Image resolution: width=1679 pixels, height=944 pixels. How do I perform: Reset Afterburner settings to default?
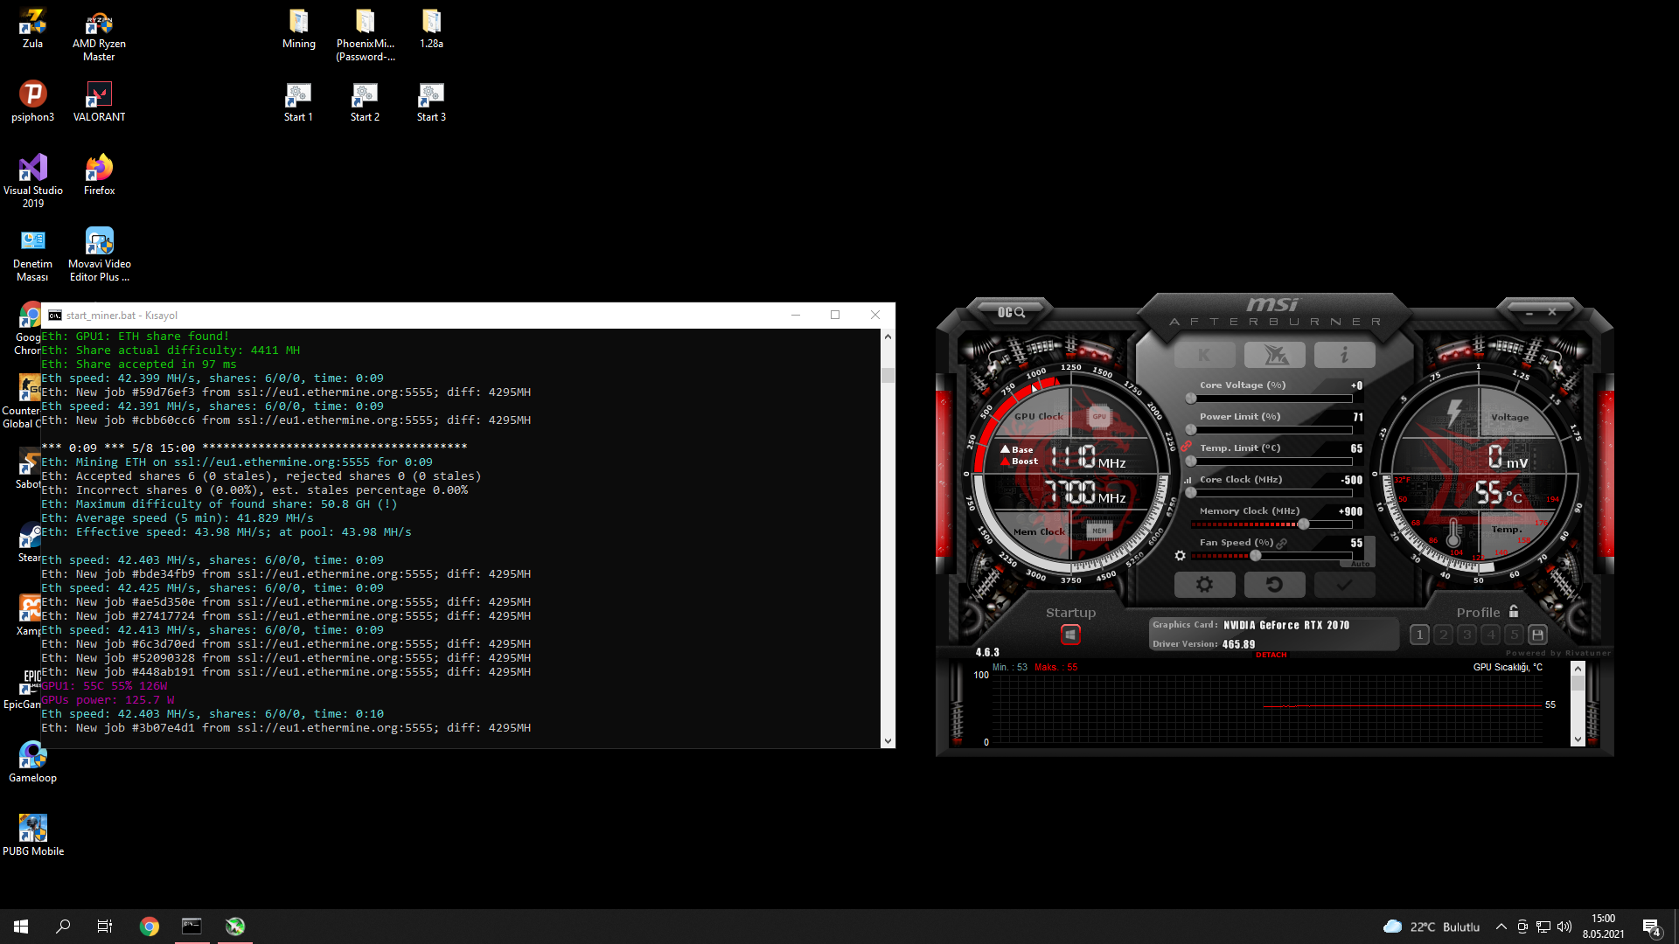[1274, 585]
